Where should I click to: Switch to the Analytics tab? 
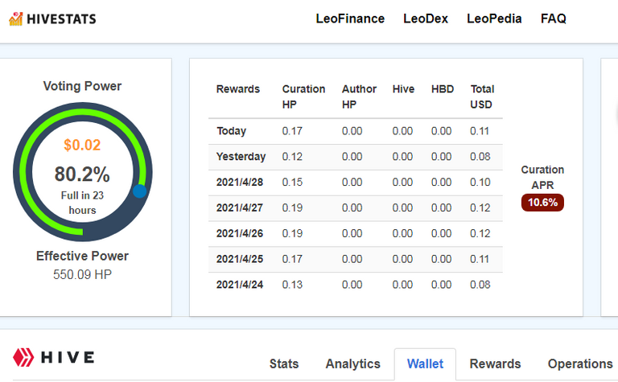coord(352,364)
